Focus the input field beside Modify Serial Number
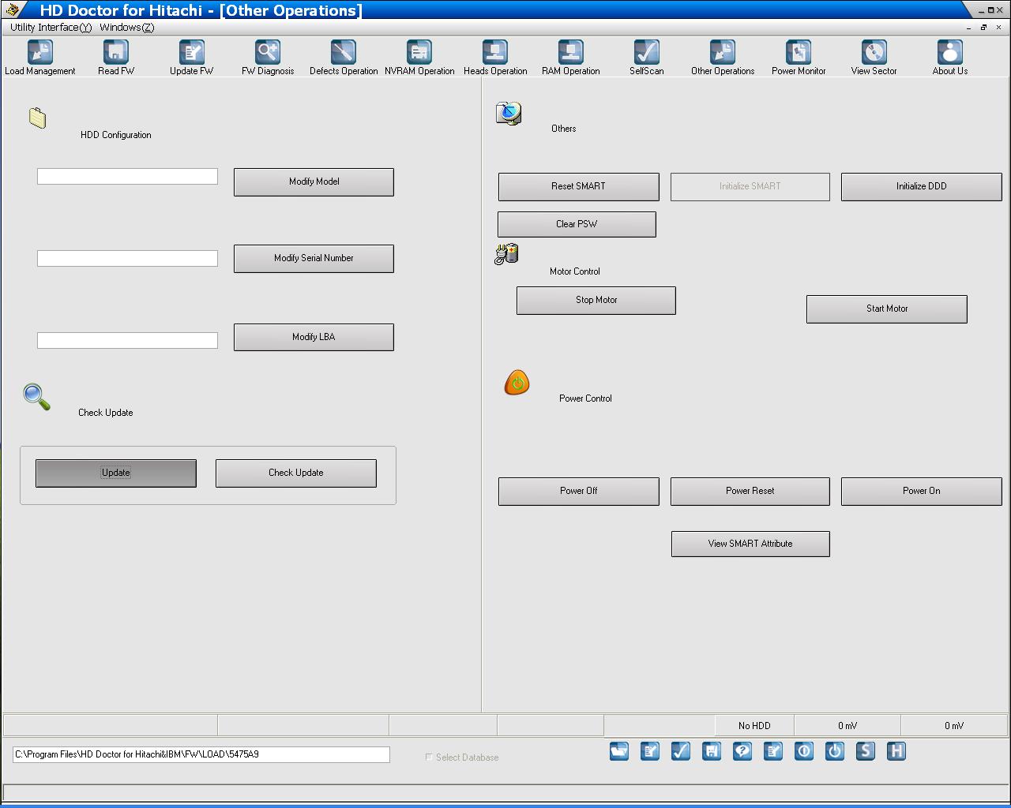 click(x=127, y=258)
